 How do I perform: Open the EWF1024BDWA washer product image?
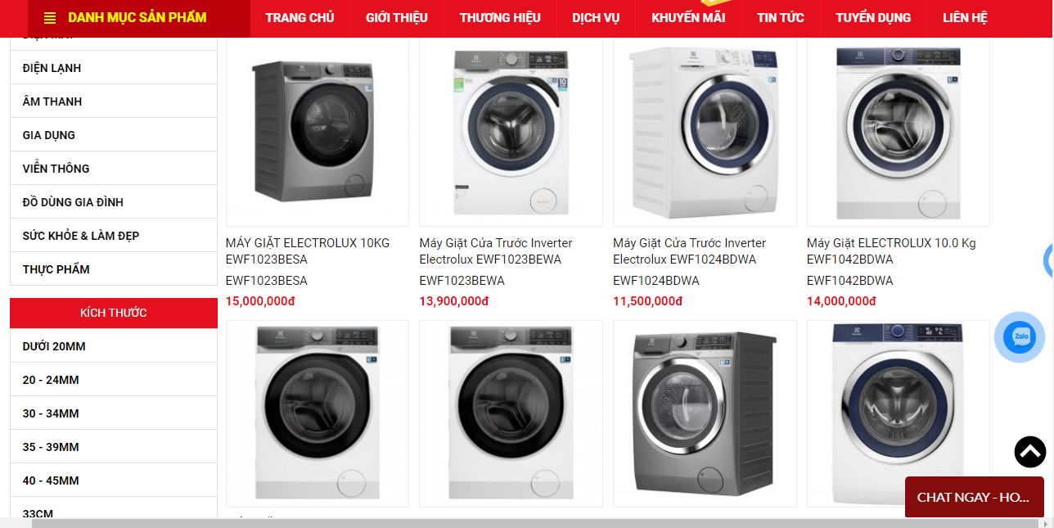(705, 132)
